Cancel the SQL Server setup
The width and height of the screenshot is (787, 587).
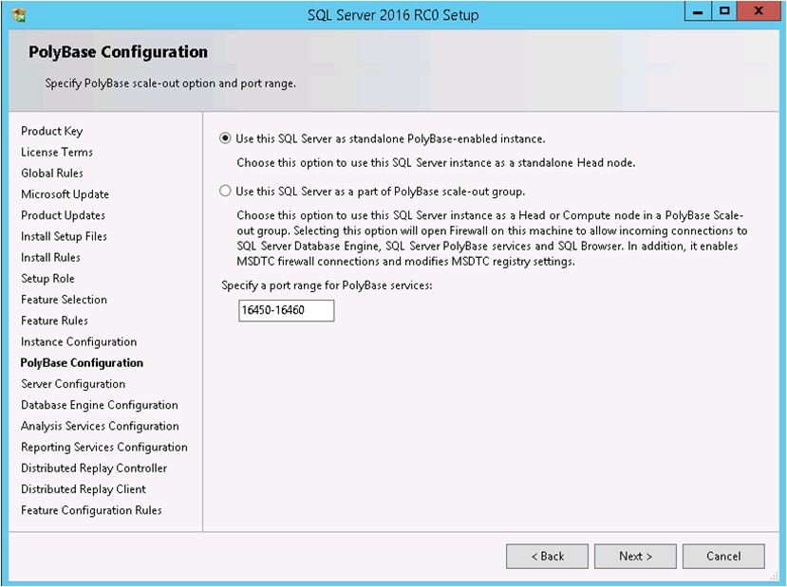coord(723,557)
